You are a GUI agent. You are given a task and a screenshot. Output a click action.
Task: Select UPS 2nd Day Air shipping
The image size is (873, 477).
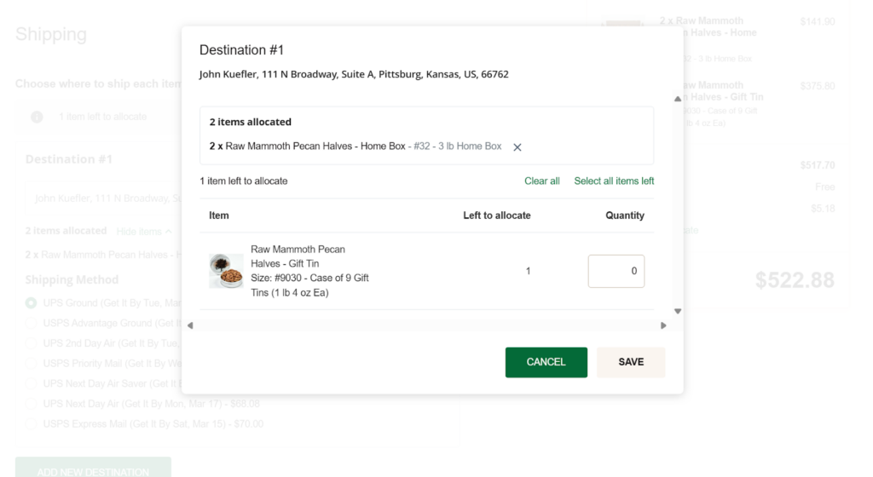click(32, 343)
